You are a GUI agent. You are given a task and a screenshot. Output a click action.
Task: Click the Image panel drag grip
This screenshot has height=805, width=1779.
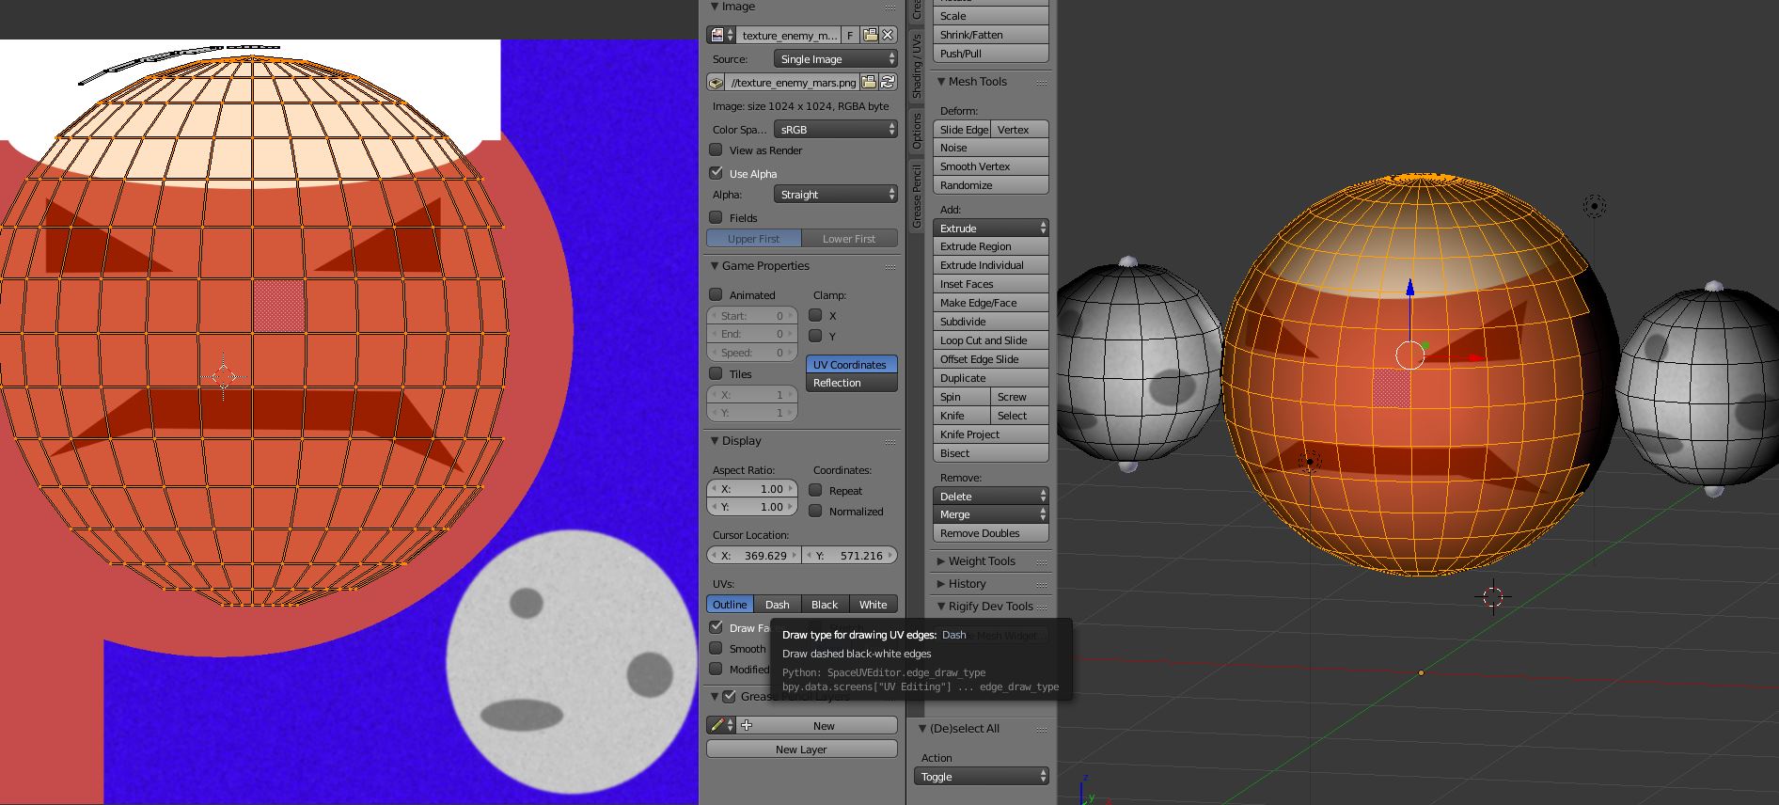click(889, 8)
